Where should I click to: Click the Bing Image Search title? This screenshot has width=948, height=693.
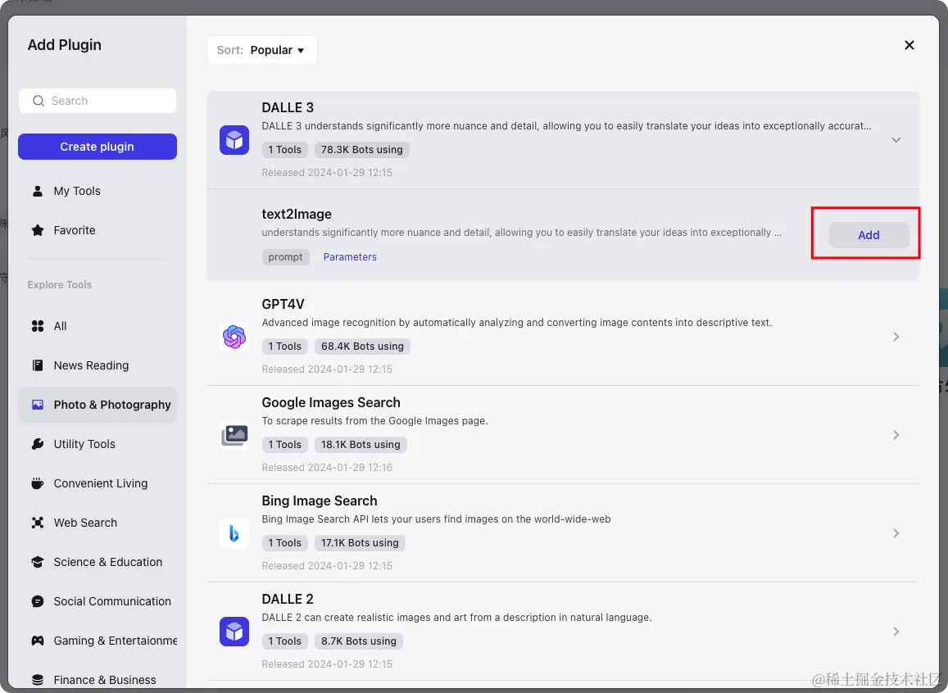[320, 500]
